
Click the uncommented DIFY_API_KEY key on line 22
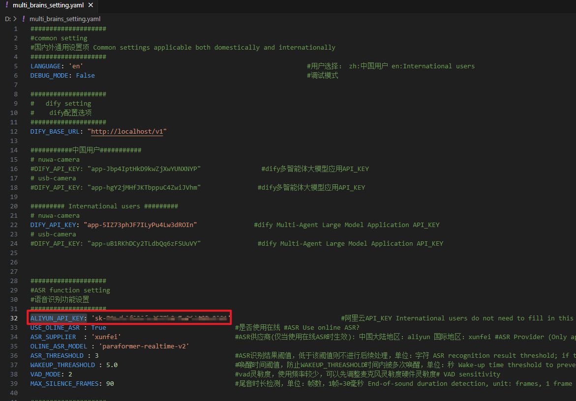tap(53, 225)
